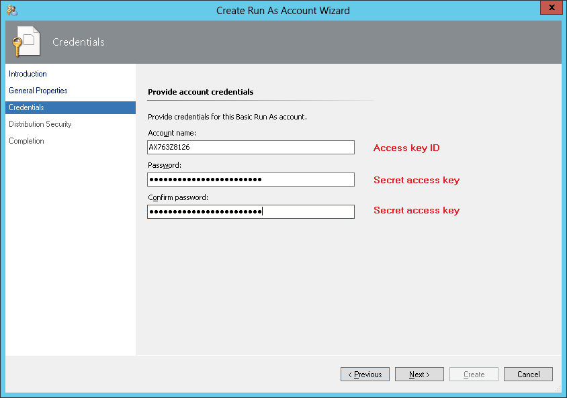567x398 pixels.
Task: Click the key and document Credentials icon
Action: tap(24, 42)
